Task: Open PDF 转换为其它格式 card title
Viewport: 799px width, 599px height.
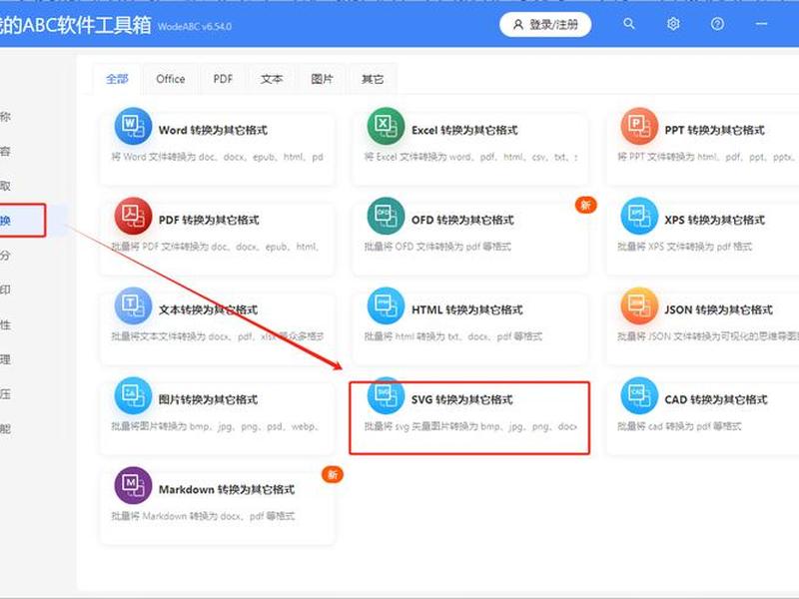Action: tap(209, 220)
